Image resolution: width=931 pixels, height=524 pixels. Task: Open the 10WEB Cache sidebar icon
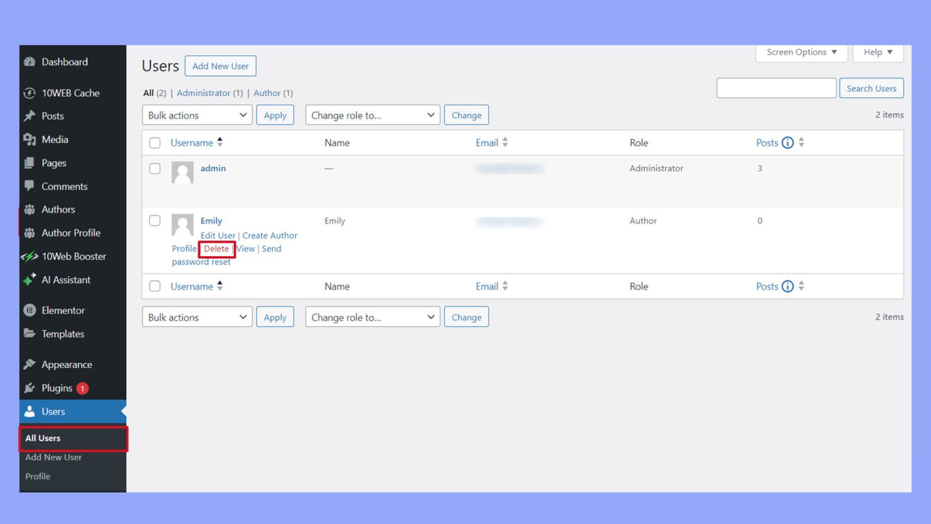[29, 92]
